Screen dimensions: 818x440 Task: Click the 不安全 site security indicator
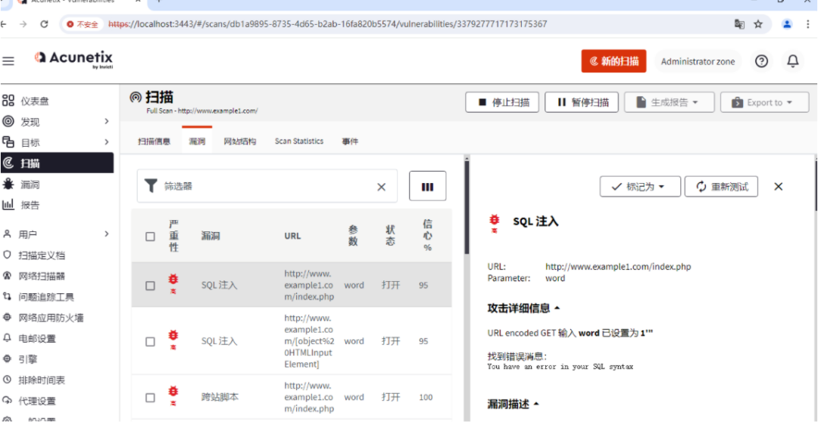pos(83,24)
